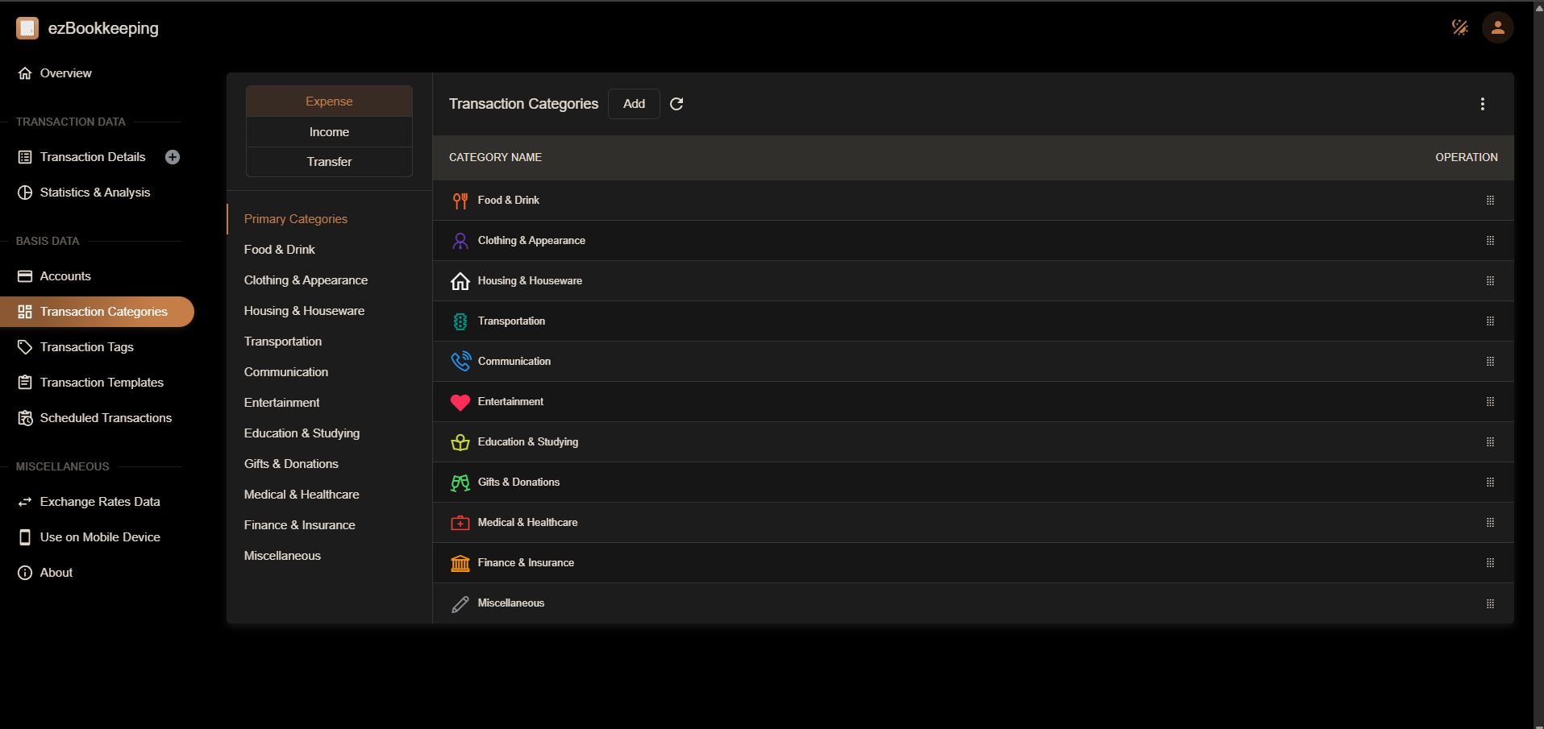This screenshot has width=1544, height=729.
Task: Click the drag handle for Finance & Insurance row
Action: tap(1490, 563)
